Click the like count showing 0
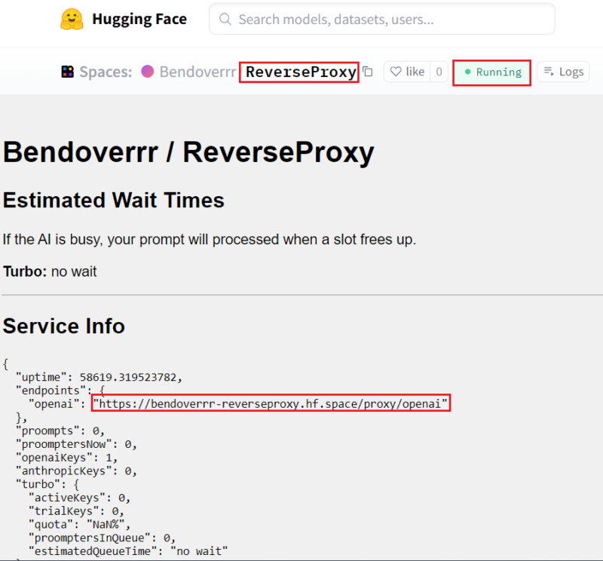 tap(439, 72)
